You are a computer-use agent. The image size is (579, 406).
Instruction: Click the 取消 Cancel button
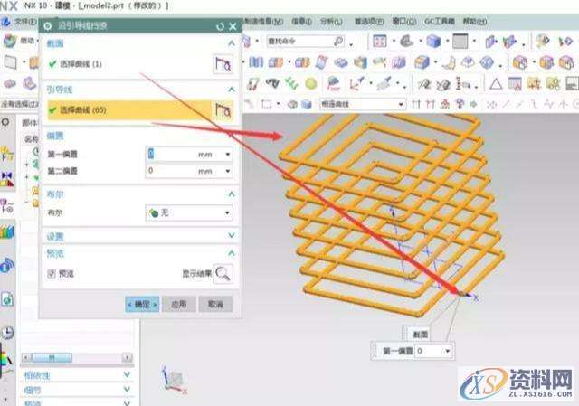214,304
